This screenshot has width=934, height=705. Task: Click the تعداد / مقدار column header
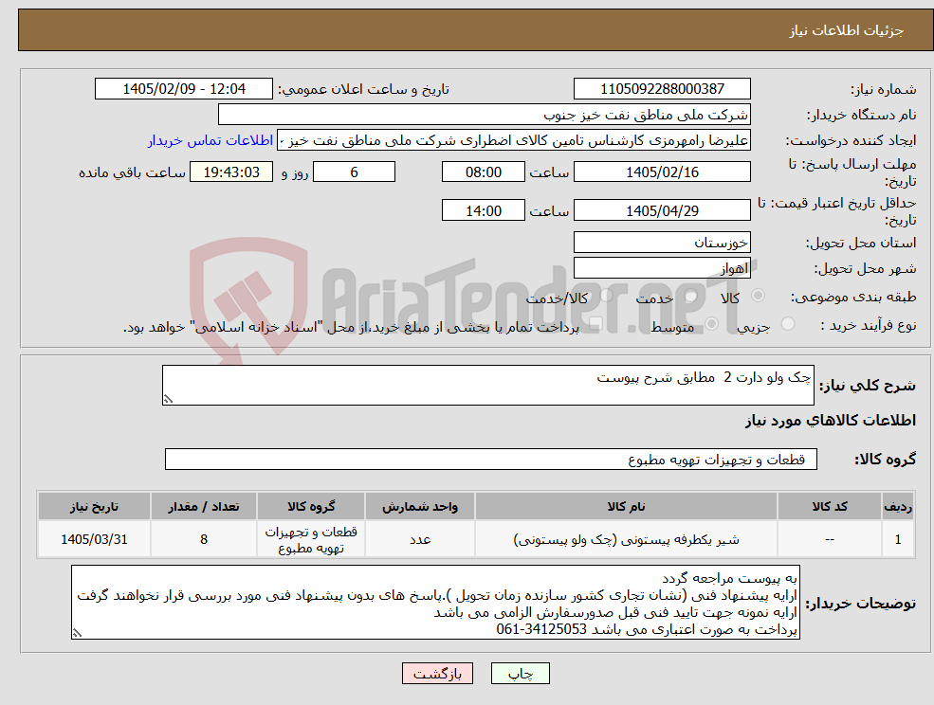[x=204, y=506]
